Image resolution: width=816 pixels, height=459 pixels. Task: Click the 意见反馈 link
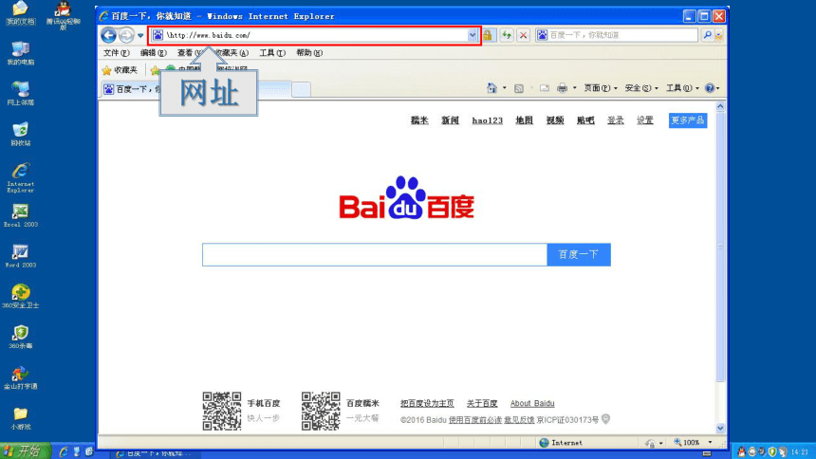click(519, 420)
